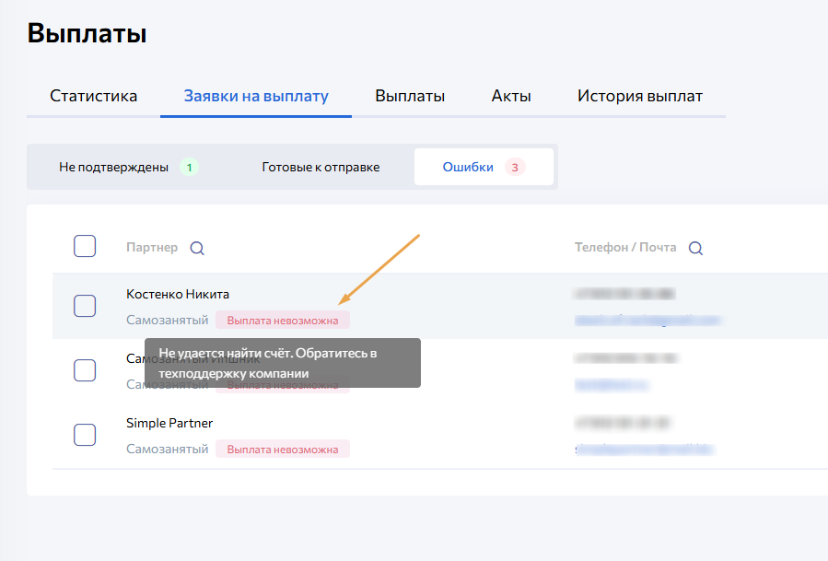This screenshot has width=828, height=561.
Task: Show the Не подтверждены requests filter
Action: [x=127, y=167]
